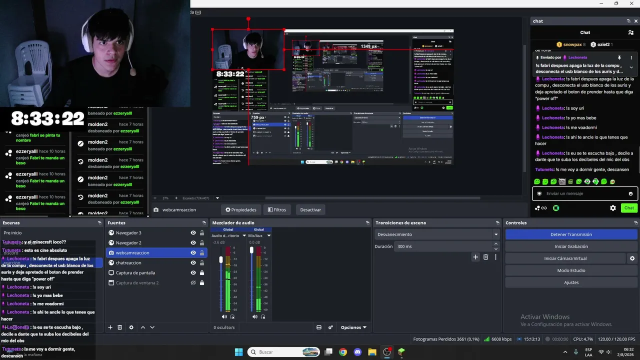This screenshot has width=640, height=360.
Task: Toggle monitoring headphone icon for Mic/Aux
Action: point(263,316)
